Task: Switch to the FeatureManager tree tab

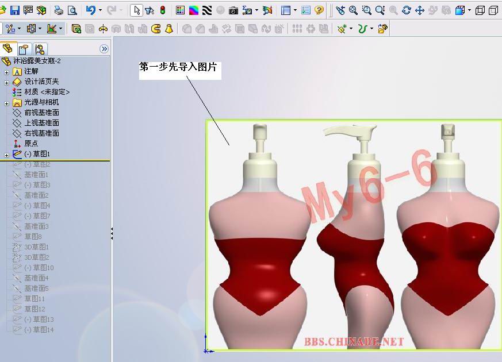Action: (x=7, y=49)
